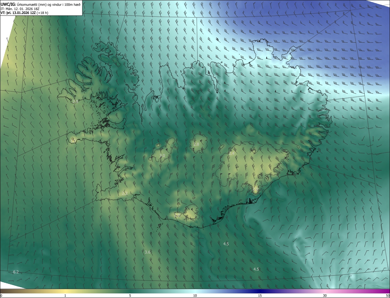
Task: Click the dark navy section of the colour bar
Action: point(260,291)
